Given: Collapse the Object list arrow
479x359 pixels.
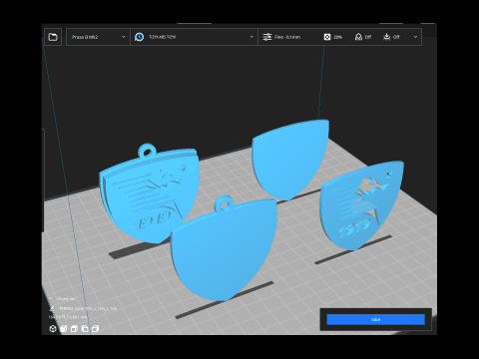Looking at the screenshot, I should pos(51,299).
